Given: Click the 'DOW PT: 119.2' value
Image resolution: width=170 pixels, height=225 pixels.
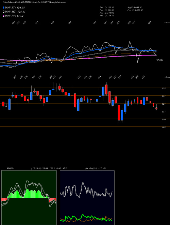Looking at the screenshot, I should coord(14,16).
